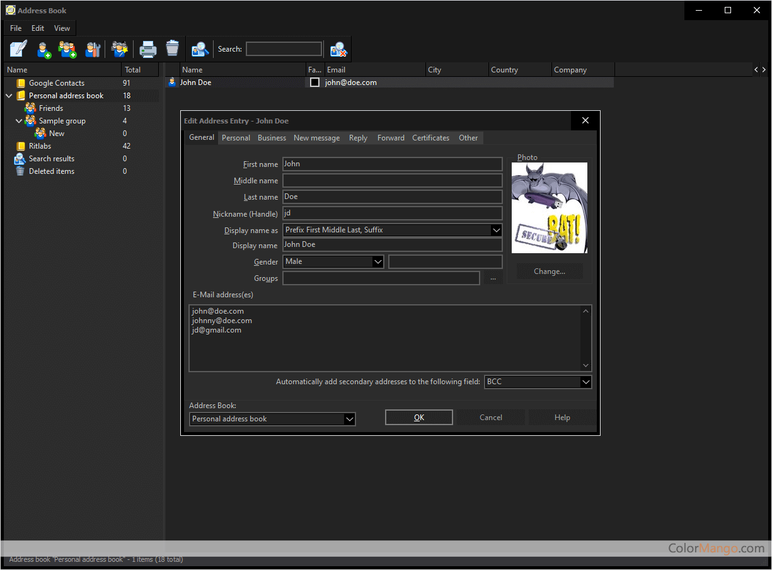Add a new contact via toolbar icon
The image size is (772, 570).
click(43, 48)
